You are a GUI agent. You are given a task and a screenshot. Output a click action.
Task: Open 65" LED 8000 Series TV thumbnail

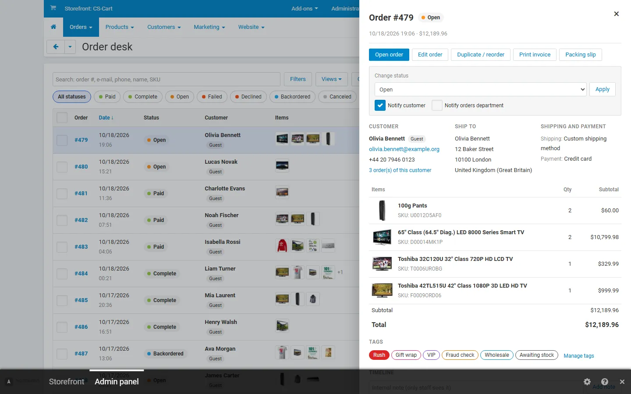(382, 237)
